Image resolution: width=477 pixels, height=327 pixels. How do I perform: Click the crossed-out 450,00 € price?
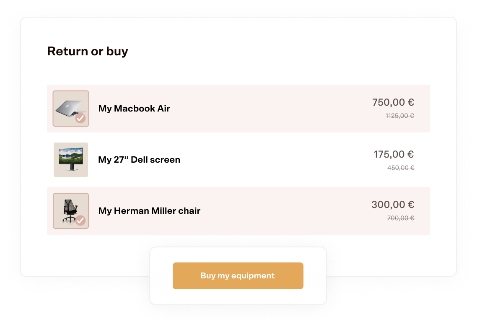click(x=401, y=168)
